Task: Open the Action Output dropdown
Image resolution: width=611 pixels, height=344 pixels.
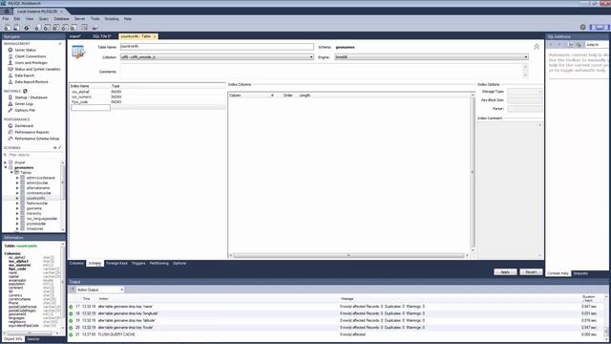Action: (99, 290)
